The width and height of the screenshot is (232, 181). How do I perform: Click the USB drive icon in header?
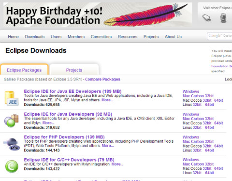[x=207, y=17]
